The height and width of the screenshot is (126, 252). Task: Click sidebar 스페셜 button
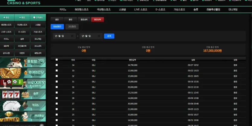[38, 25]
